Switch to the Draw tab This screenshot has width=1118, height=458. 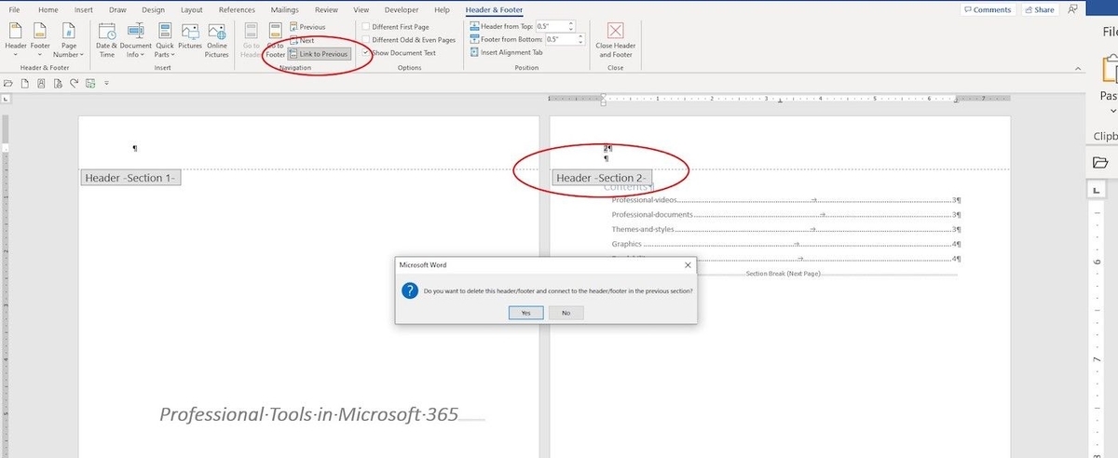[x=116, y=9]
